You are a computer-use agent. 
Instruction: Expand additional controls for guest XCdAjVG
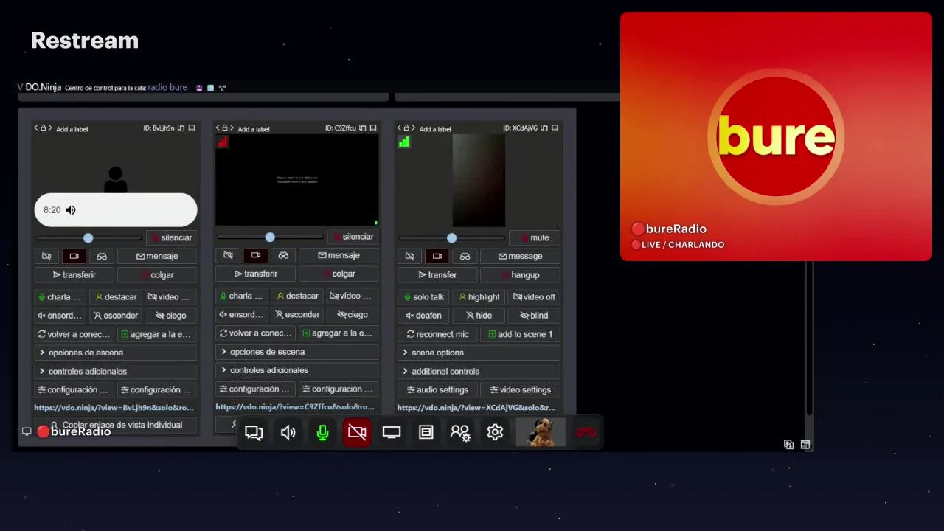(x=479, y=371)
